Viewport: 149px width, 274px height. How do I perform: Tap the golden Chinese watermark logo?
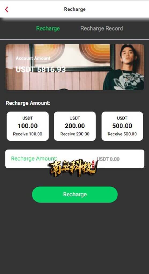pos(73,168)
